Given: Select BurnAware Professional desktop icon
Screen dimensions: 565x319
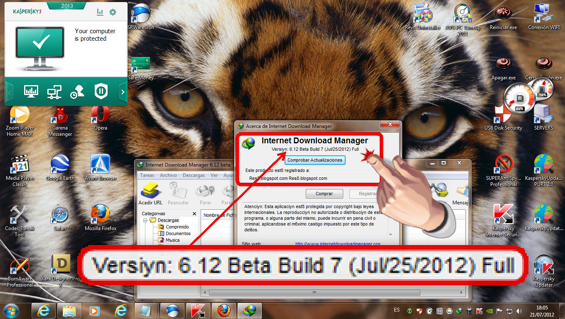Looking at the screenshot, I should coord(20,272).
